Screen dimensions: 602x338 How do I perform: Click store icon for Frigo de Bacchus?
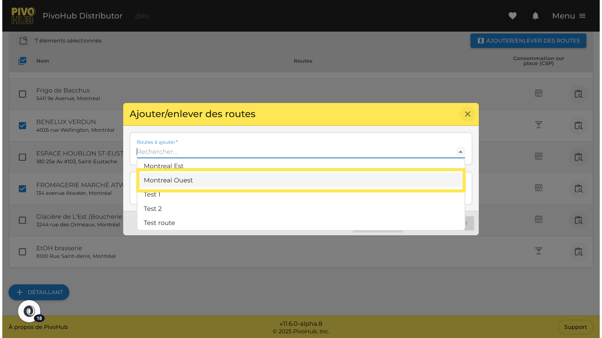tap(538, 93)
